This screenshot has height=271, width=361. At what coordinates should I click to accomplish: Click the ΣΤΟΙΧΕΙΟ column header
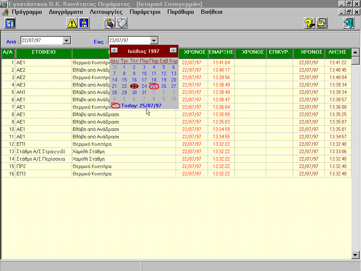pyautogui.click(x=43, y=52)
